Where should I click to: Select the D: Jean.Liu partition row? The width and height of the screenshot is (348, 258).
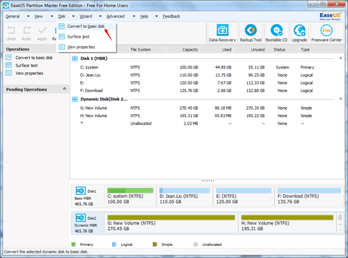[207, 75]
